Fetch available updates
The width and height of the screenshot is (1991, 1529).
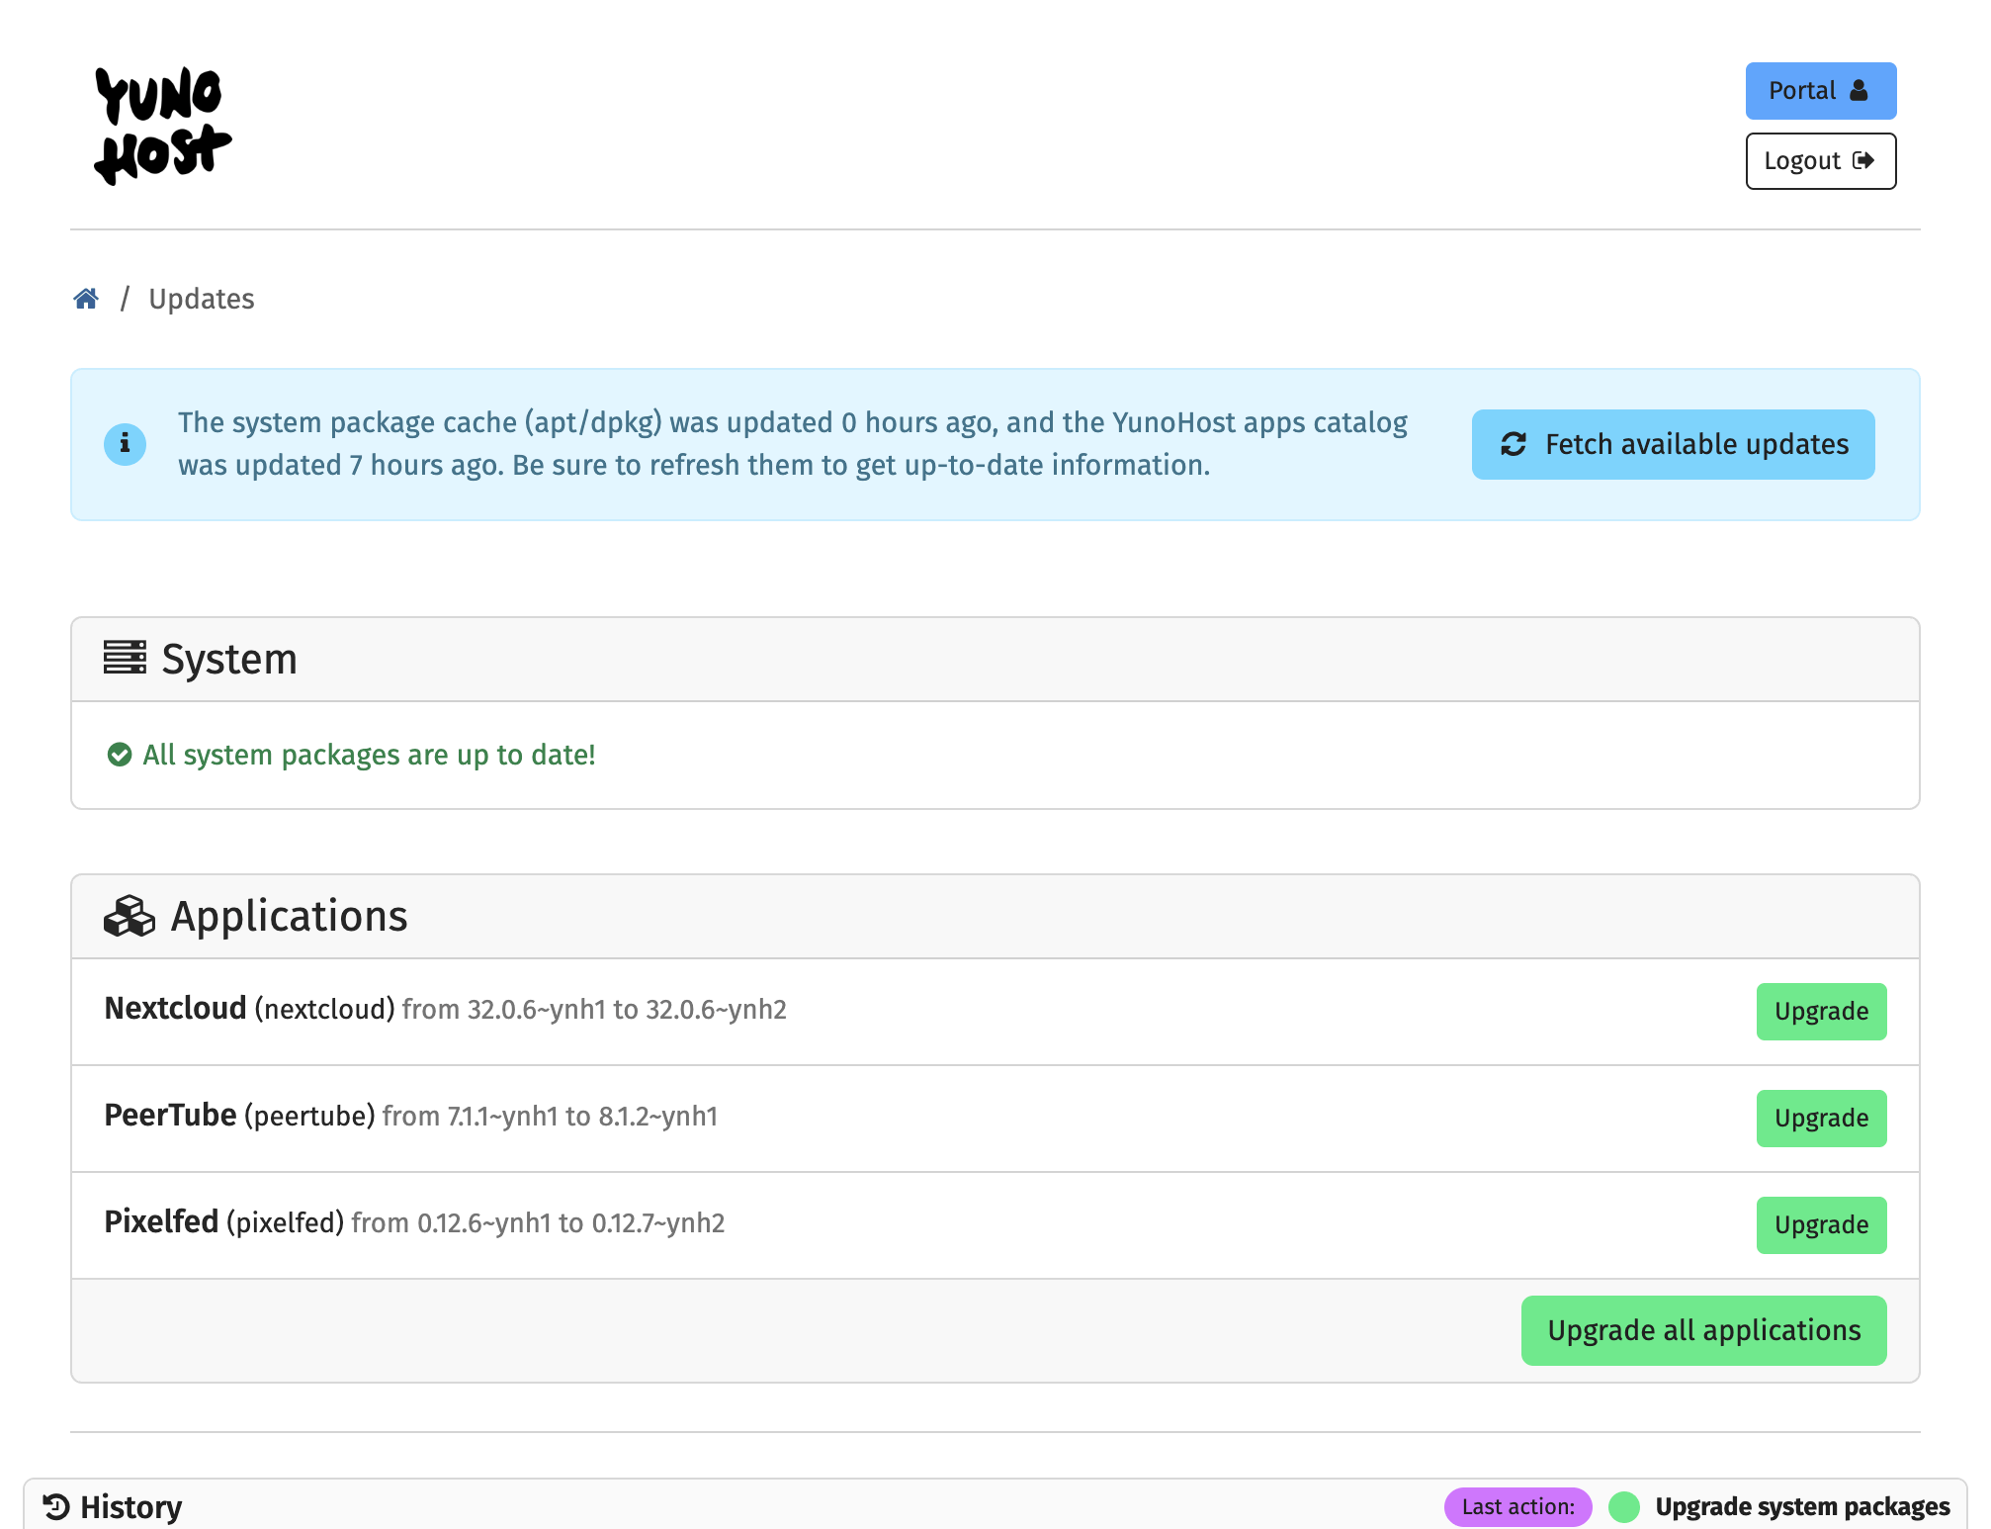pos(1672,444)
